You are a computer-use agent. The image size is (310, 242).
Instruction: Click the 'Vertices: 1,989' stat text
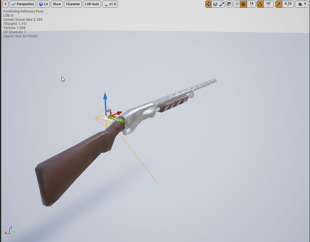(14, 28)
